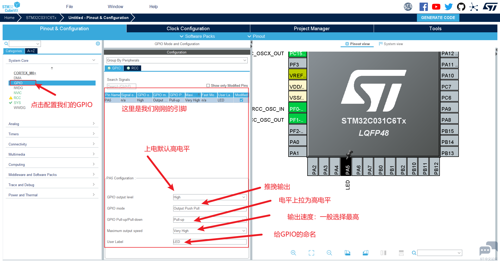Click the pin search magnifier icon
The image size is (500, 263).
[414, 253]
